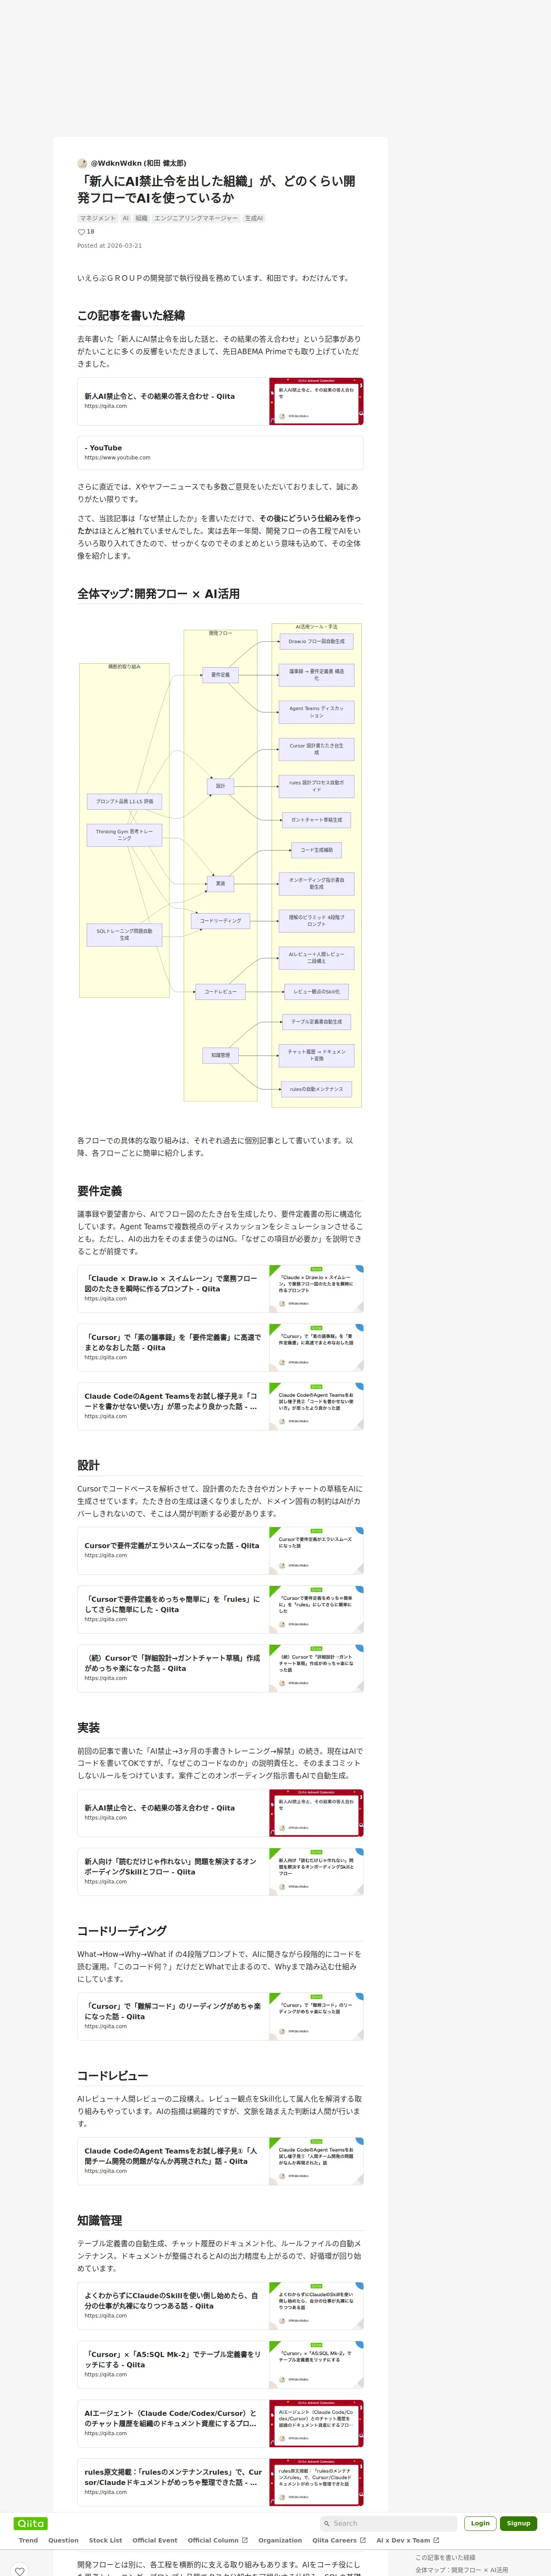Open the Official Event nav item
The image size is (551, 2576).
click(x=155, y=2540)
